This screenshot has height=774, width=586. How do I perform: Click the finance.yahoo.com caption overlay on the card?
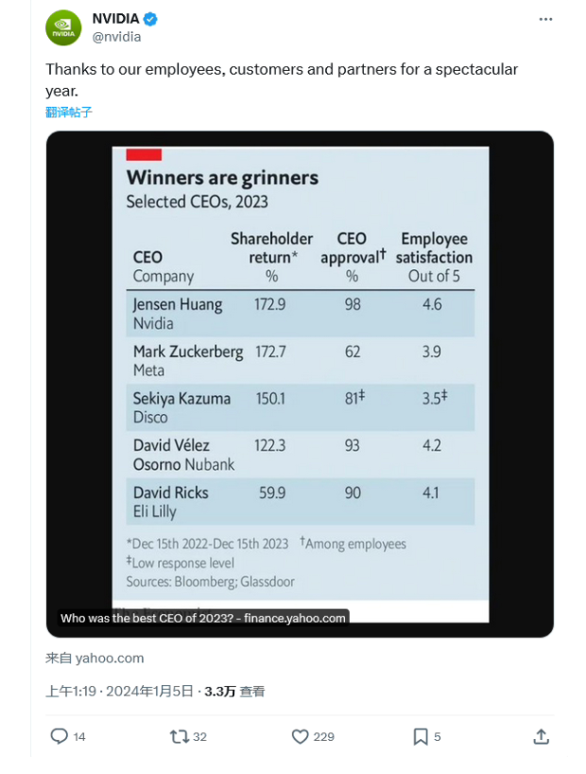(203, 618)
